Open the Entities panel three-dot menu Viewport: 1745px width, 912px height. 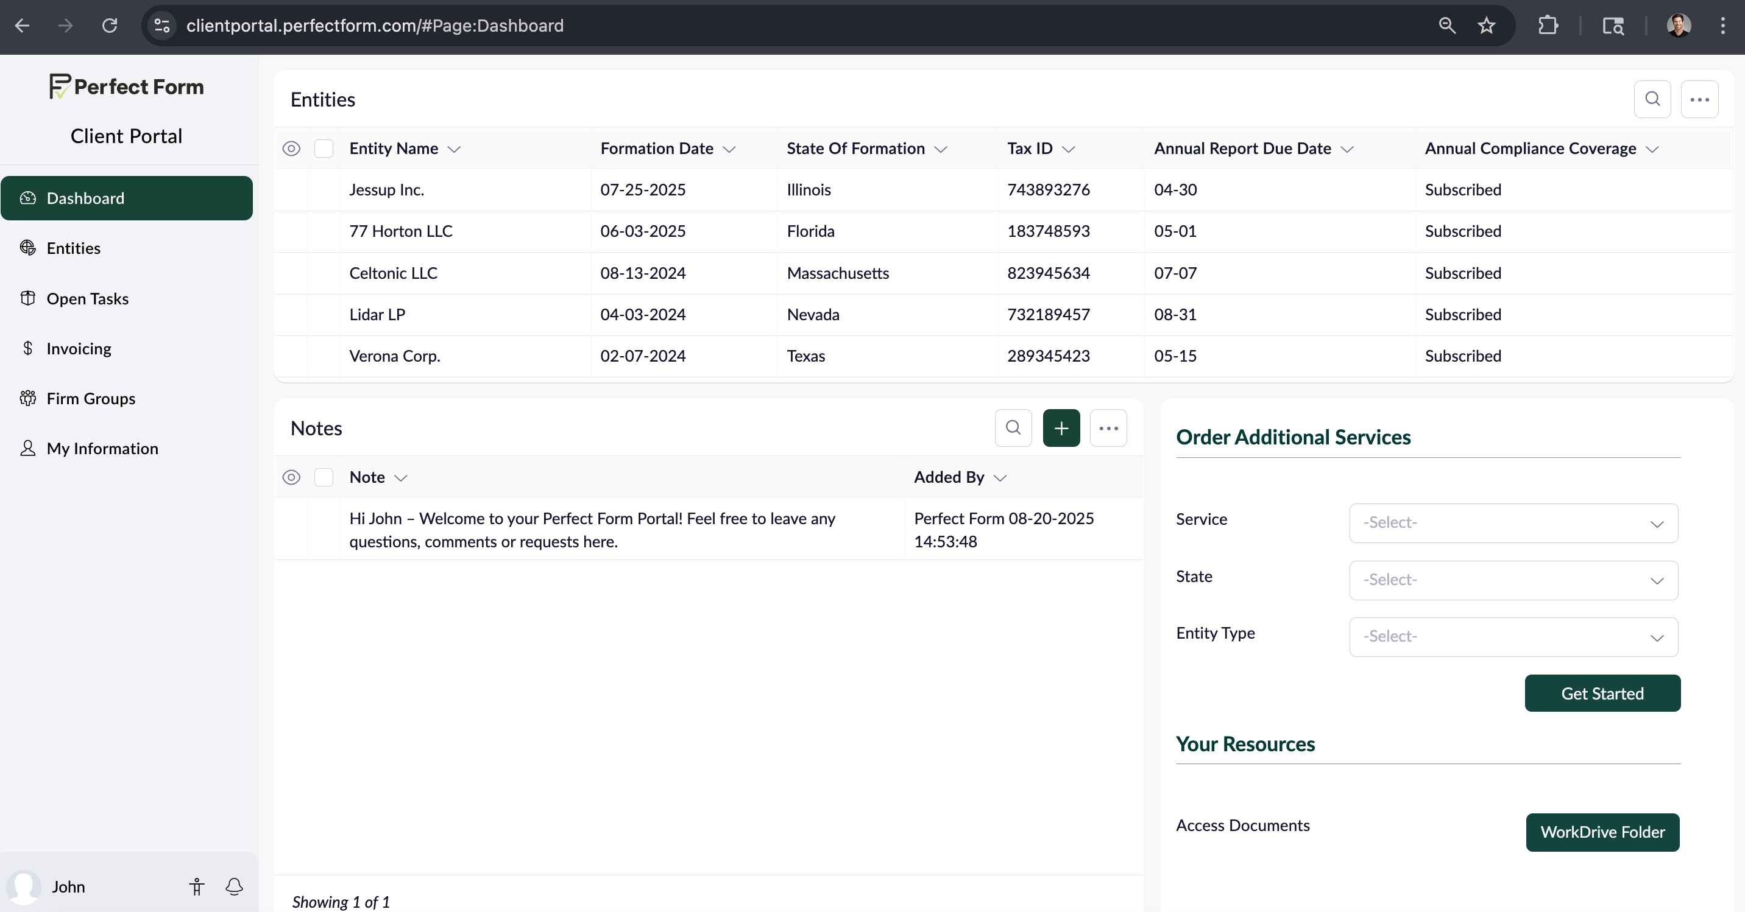tap(1699, 99)
